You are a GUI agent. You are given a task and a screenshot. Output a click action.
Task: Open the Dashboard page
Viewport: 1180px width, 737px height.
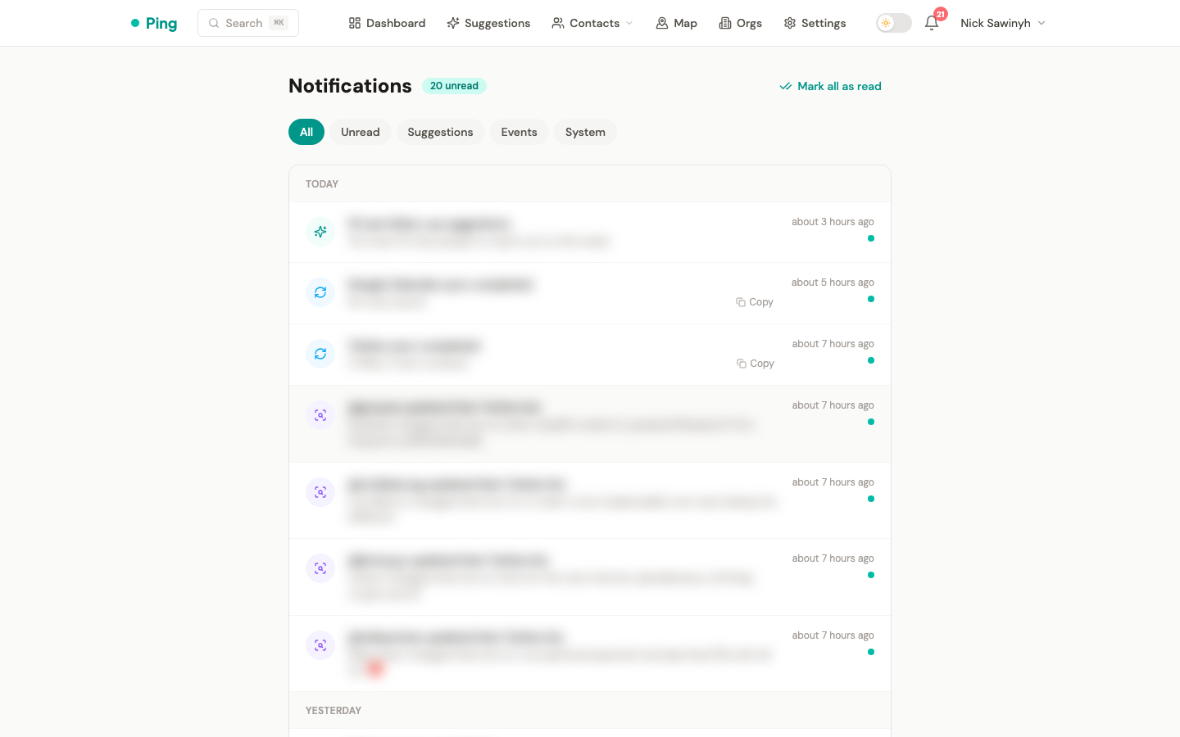pos(387,23)
